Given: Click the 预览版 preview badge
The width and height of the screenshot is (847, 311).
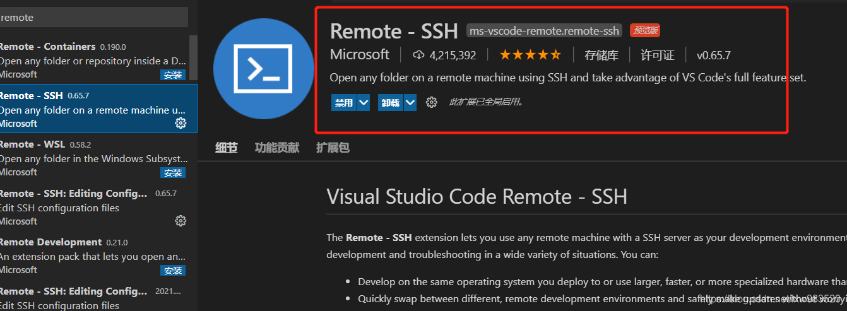Looking at the screenshot, I should pos(645,30).
